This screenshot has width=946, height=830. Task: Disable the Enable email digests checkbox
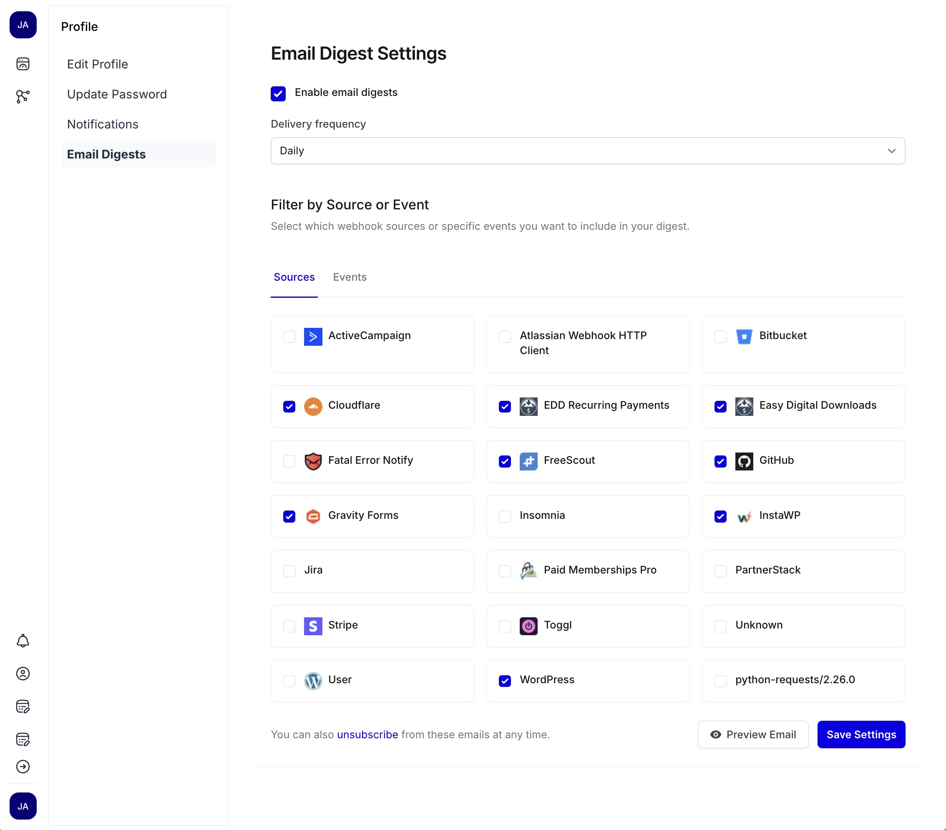[x=278, y=93]
